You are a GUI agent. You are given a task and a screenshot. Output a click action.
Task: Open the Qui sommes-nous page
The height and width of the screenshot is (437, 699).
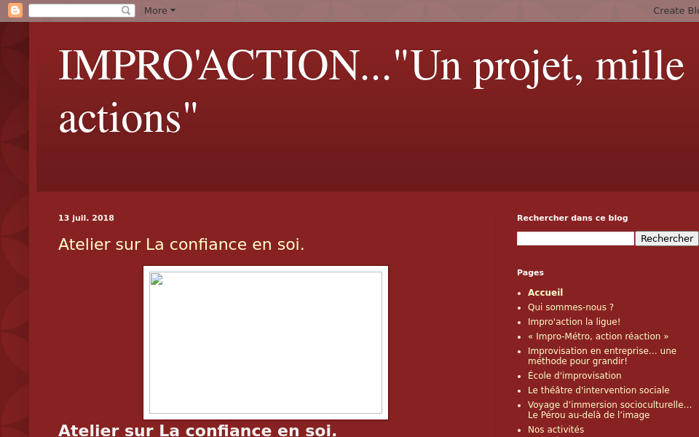pyautogui.click(x=570, y=307)
